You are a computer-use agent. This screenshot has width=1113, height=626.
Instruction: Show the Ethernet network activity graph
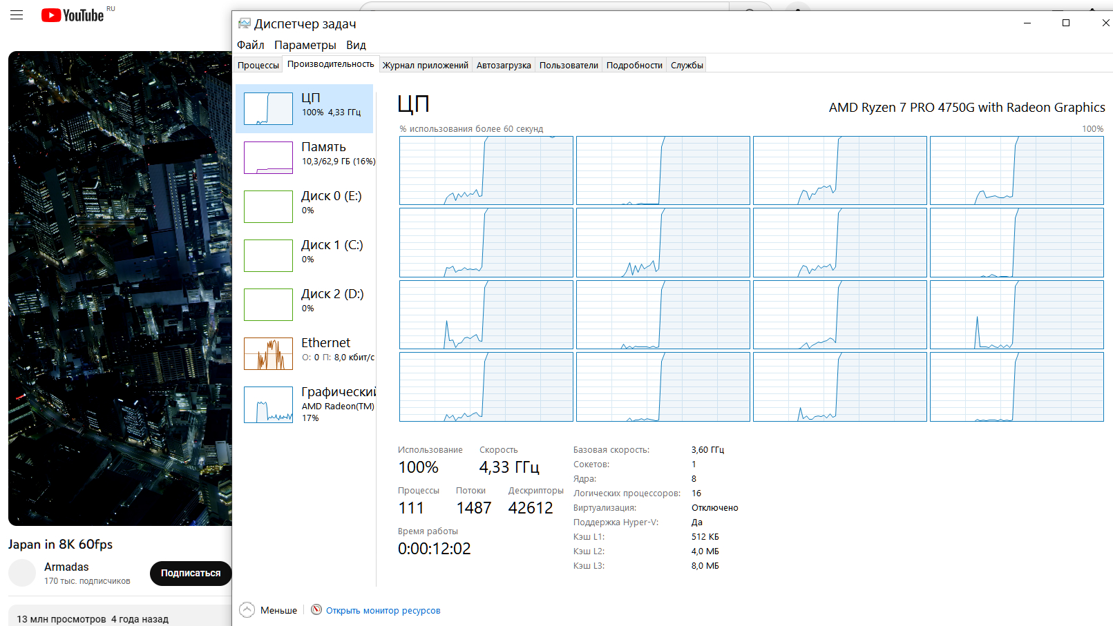268,353
